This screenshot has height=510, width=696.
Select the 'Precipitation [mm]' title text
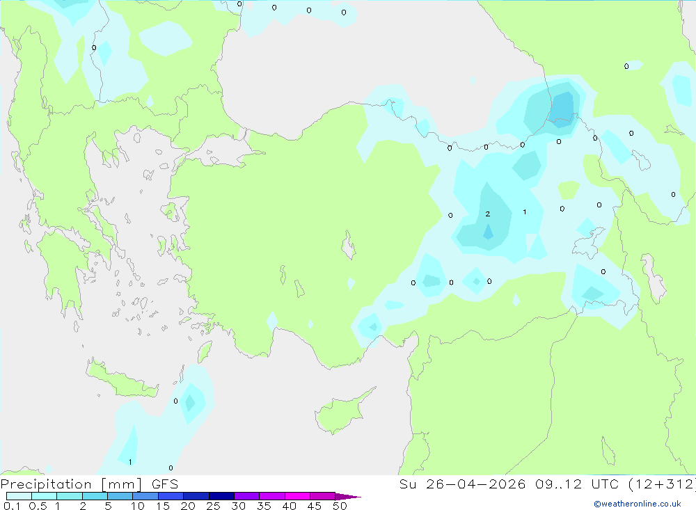pyautogui.click(x=71, y=484)
